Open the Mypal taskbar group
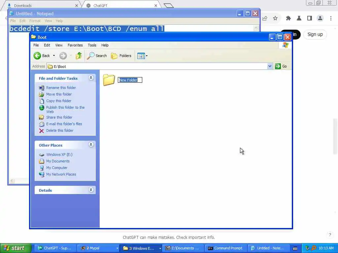Image resolution: width=338 pixels, height=253 pixels. click(x=98, y=248)
